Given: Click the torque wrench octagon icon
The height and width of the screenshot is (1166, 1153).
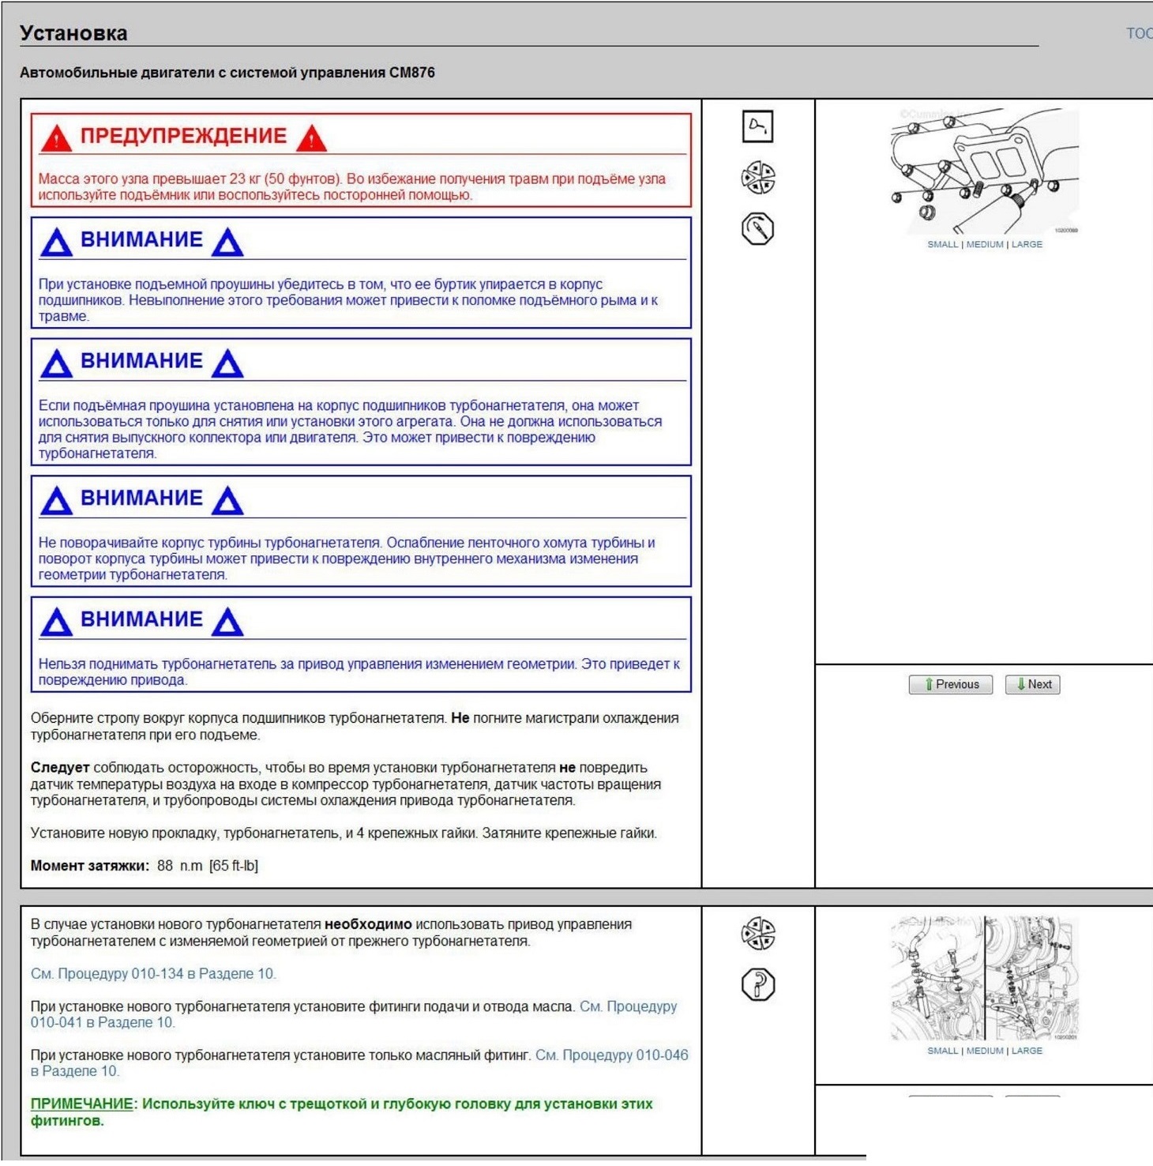Looking at the screenshot, I should click(x=757, y=229).
